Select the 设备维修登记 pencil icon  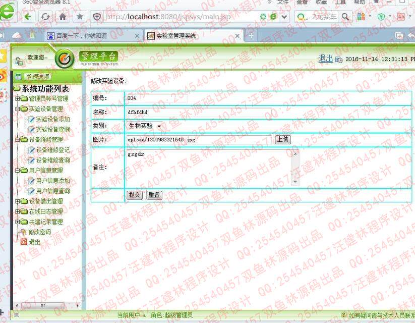pyautogui.click(x=31, y=150)
